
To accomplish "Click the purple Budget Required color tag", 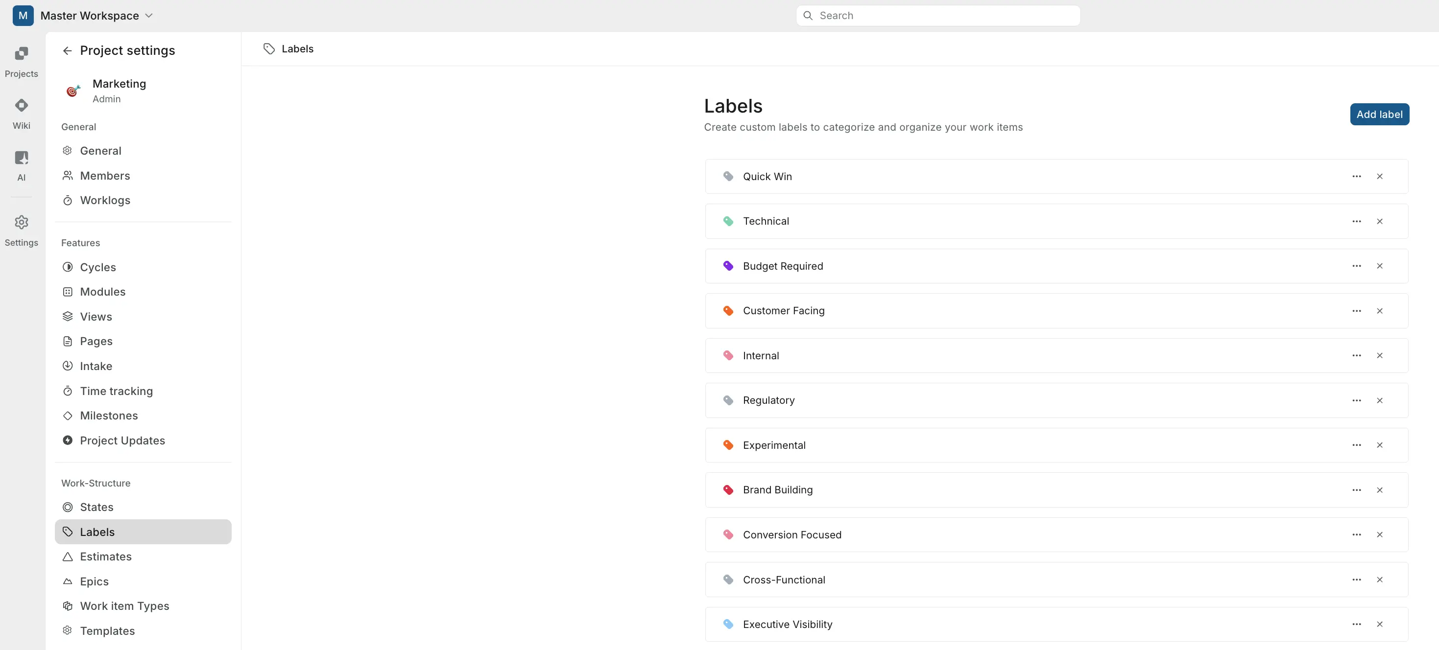I will tap(728, 266).
